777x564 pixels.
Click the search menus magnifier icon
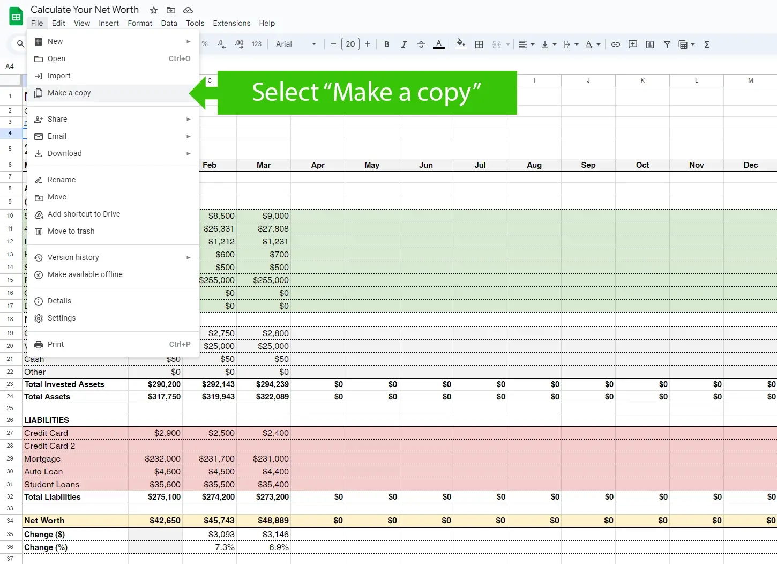click(20, 44)
